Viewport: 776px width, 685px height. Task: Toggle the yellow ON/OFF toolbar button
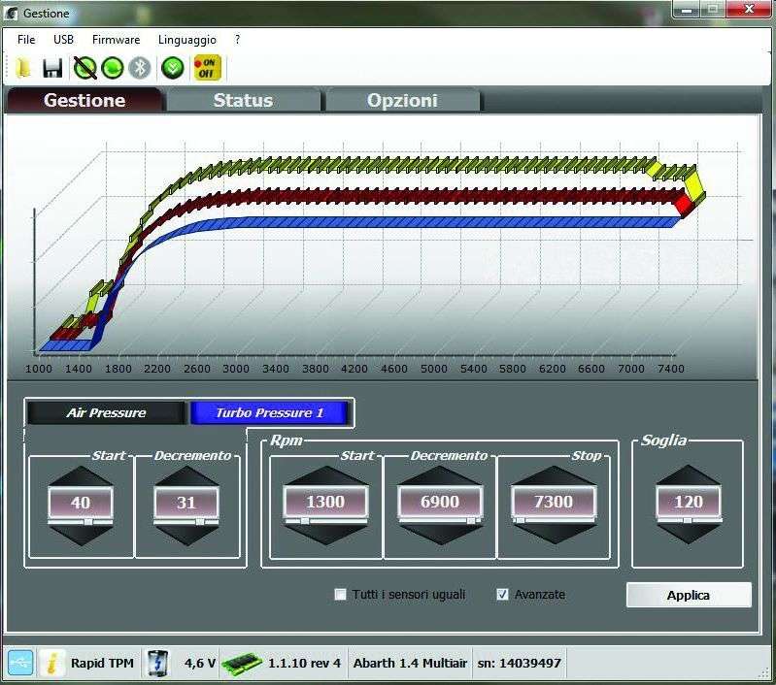207,68
